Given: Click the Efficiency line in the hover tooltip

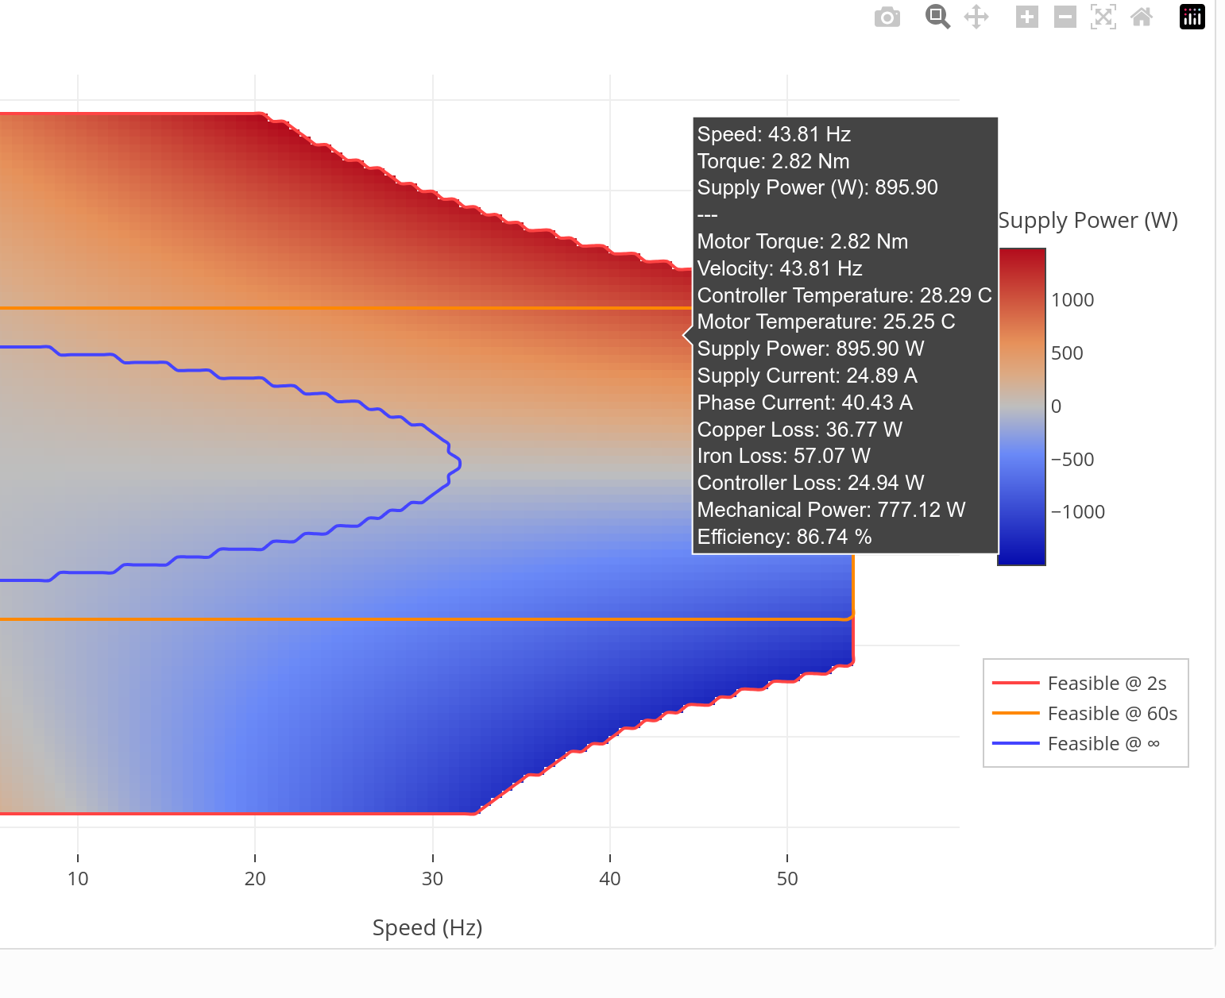Looking at the screenshot, I should [x=784, y=537].
